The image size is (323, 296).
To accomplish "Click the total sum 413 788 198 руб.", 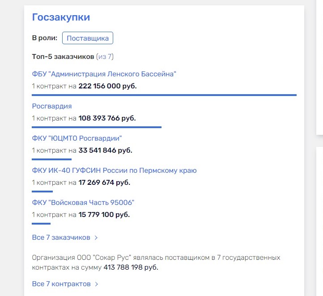I will [131, 267].
